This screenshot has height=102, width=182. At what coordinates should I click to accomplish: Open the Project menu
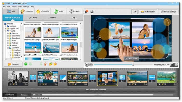pos(14,7)
